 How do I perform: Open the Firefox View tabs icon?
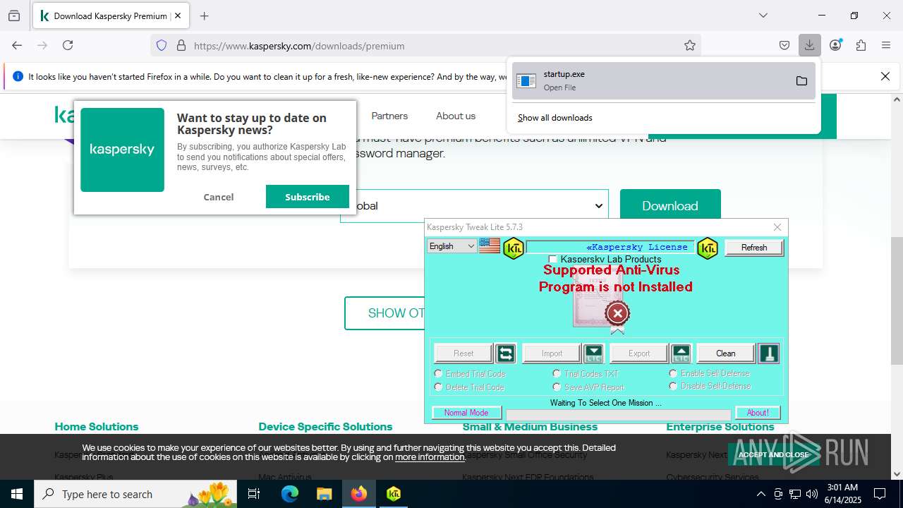coord(14,16)
